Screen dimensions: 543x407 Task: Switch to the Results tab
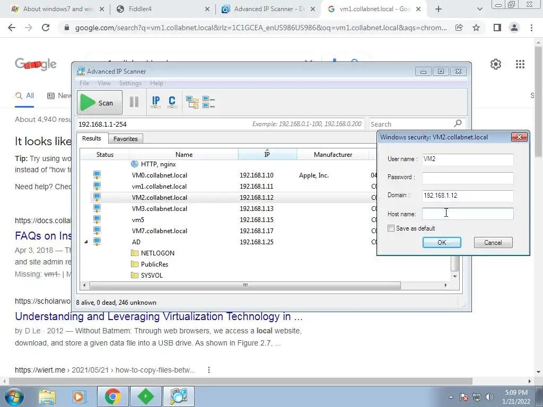click(91, 138)
